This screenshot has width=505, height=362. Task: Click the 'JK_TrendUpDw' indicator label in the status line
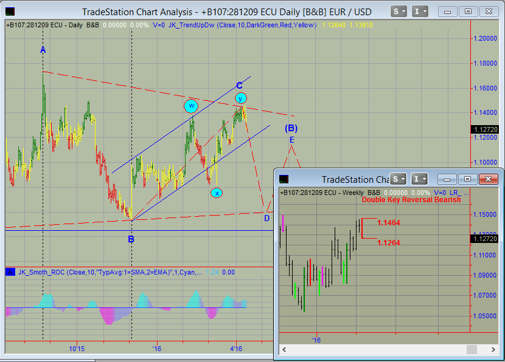pyautogui.click(x=191, y=25)
